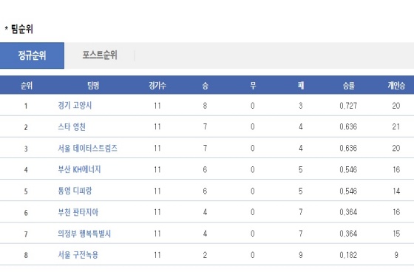Select the 서울 구전녹용 team link
This screenshot has width=414, height=275.
tap(78, 255)
